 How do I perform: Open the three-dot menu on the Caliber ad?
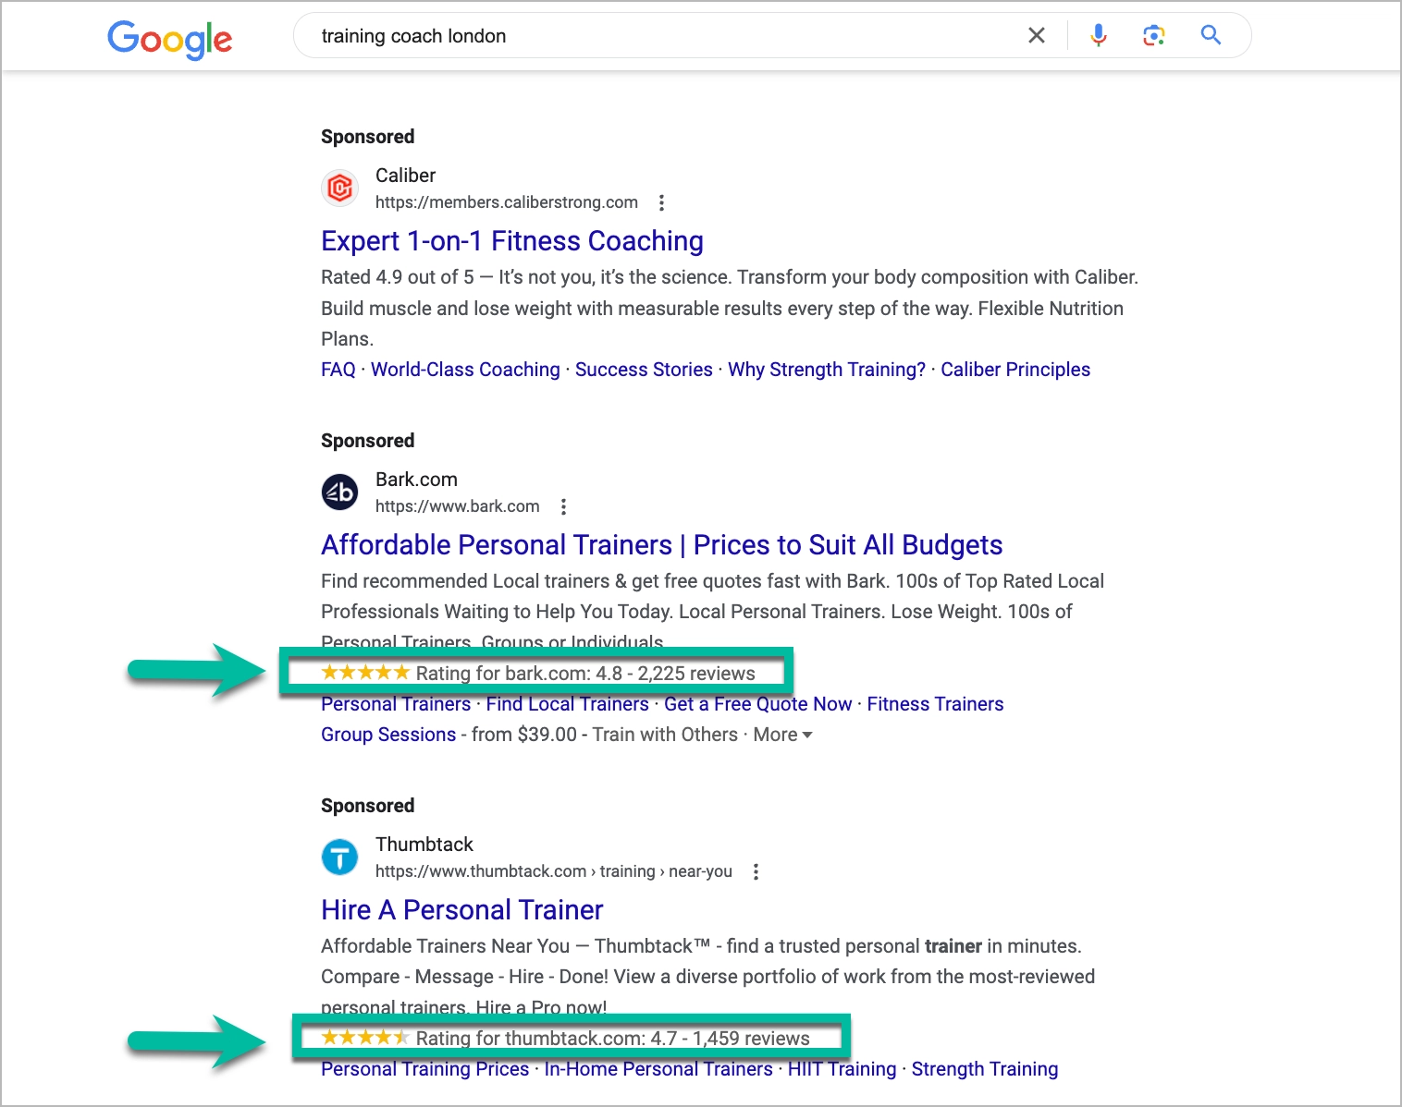(661, 202)
